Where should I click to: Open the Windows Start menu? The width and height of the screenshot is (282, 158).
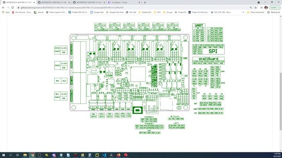[3, 155]
